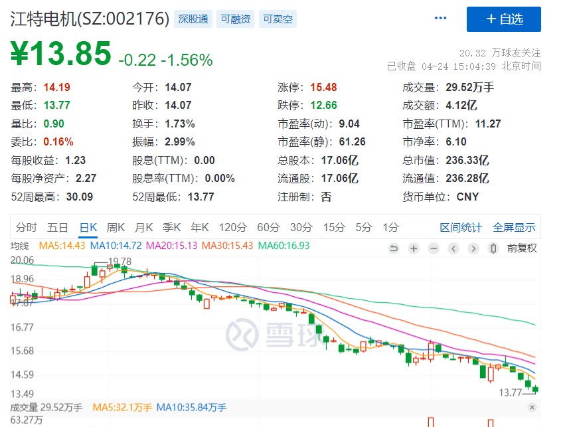Move chart left with previous arrow icon
The height and width of the screenshot is (427, 569).
(x=453, y=248)
